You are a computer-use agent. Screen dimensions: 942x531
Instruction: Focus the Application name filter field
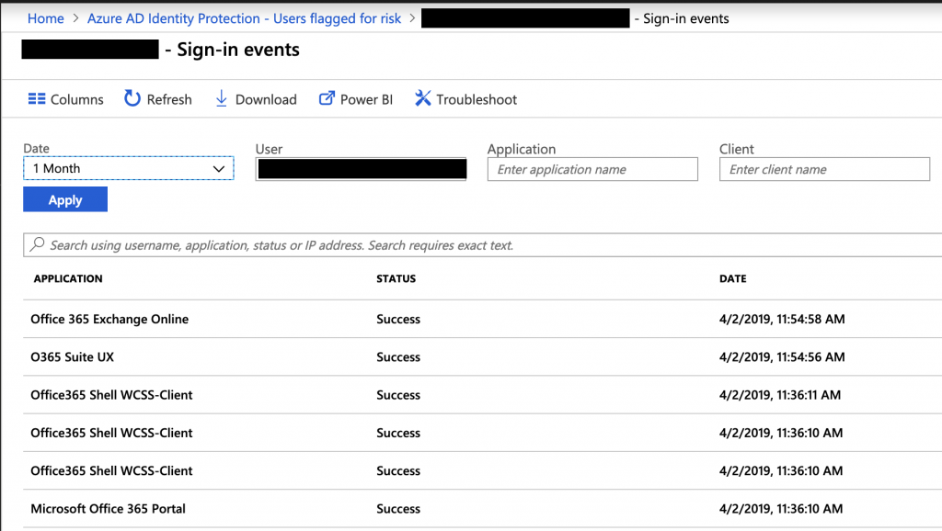pyautogui.click(x=592, y=169)
